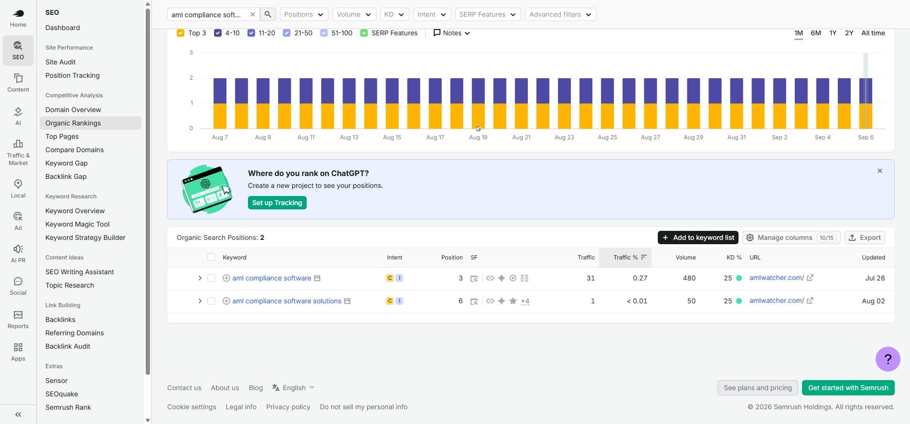The width and height of the screenshot is (910, 424).
Task: Click SERP snapshot icon for aml compliance software solutions
Action: (474, 301)
